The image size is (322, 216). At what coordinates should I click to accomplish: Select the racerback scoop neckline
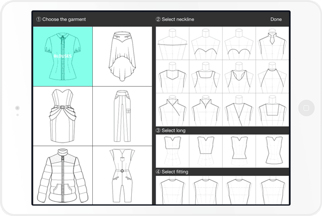tap(238, 77)
